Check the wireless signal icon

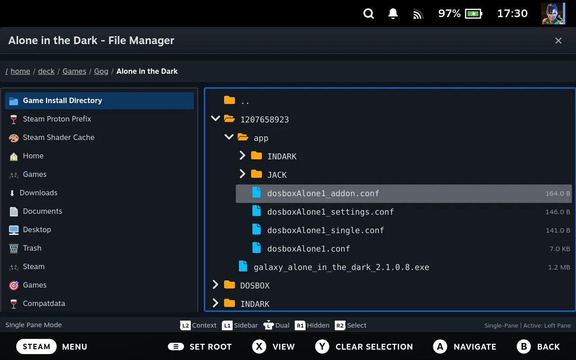(x=418, y=14)
